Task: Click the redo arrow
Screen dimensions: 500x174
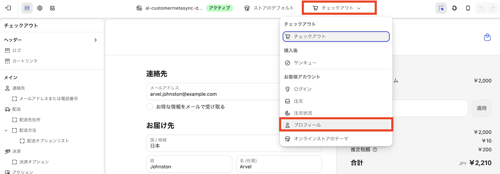Action: click(493, 8)
